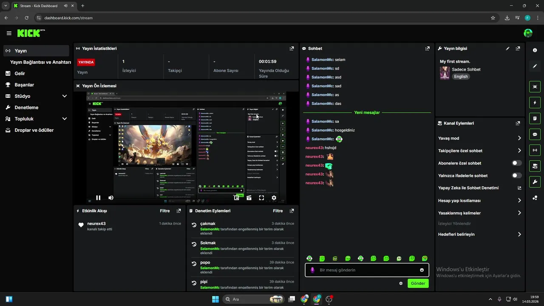Open Başarılar in the sidebar

tap(36, 85)
